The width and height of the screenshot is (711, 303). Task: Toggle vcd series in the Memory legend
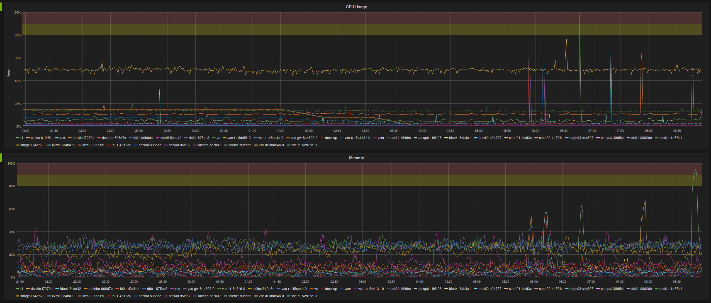(x=177, y=289)
